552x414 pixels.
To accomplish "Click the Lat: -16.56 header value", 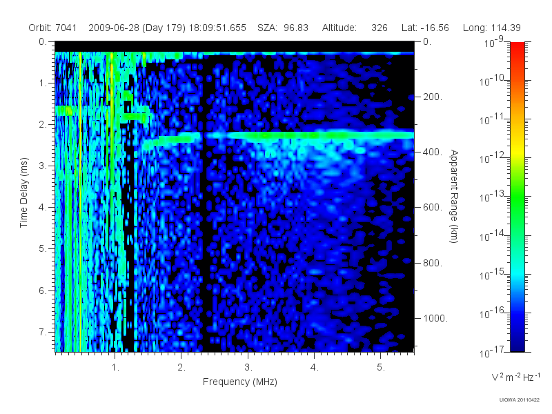I will [x=425, y=28].
